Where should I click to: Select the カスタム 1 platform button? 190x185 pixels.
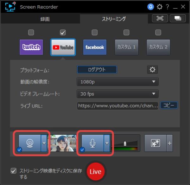126,47
